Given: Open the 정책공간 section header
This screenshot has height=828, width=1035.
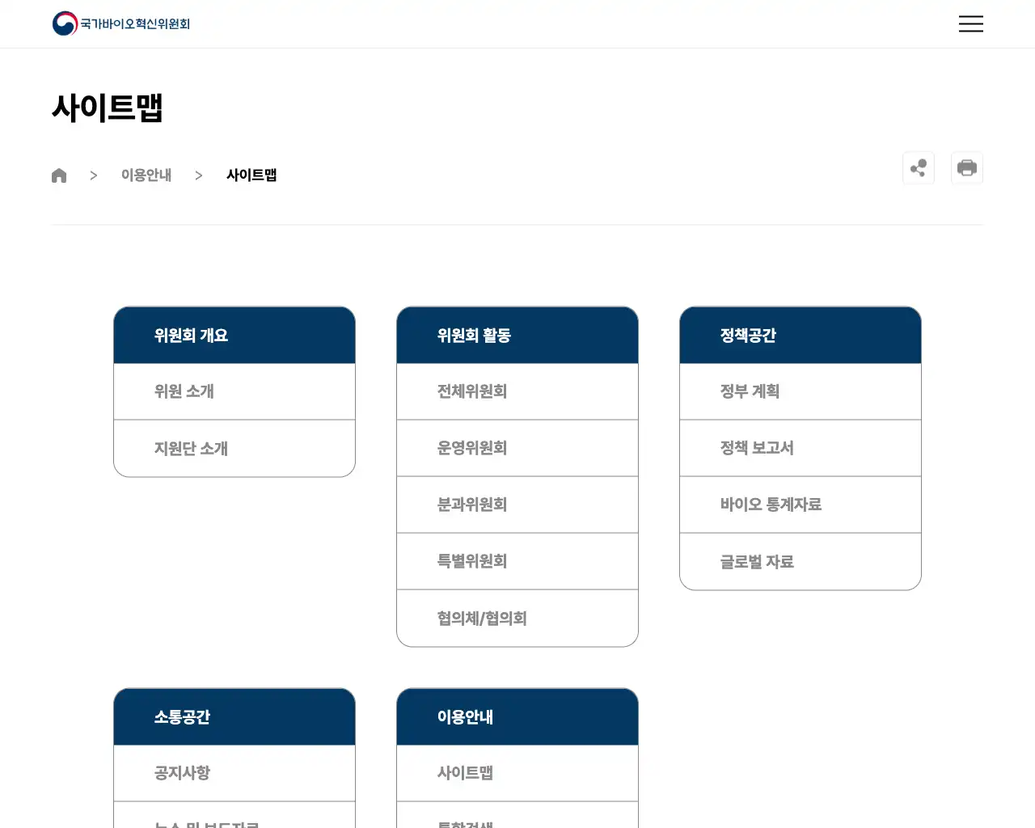Looking at the screenshot, I should (x=801, y=336).
